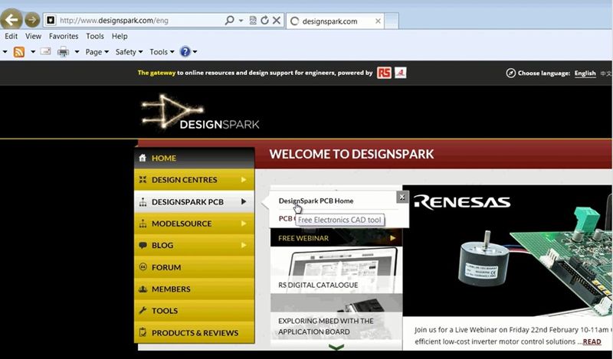Open the View menu
613x359 pixels.
[x=33, y=36]
